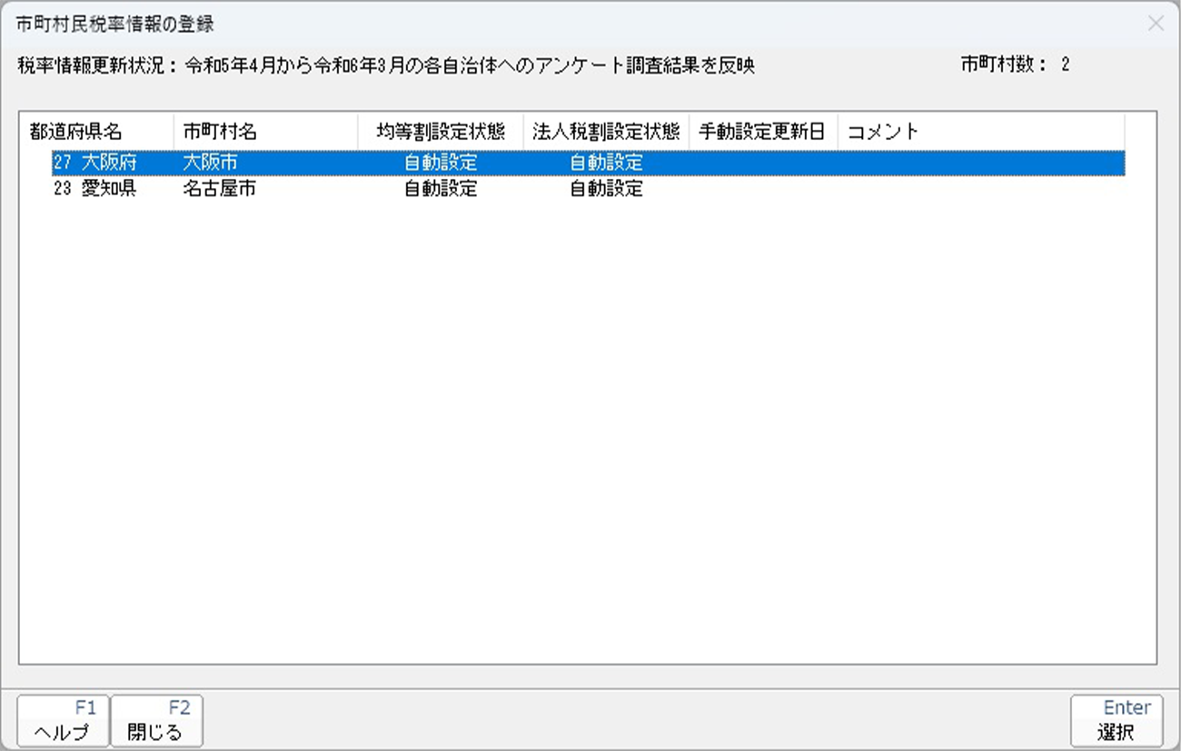The height and width of the screenshot is (751, 1181).
Task: Click the Enter 選択 button
Action: coord(1116,721)
